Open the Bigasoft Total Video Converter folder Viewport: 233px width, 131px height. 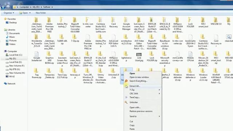point(75,25)
